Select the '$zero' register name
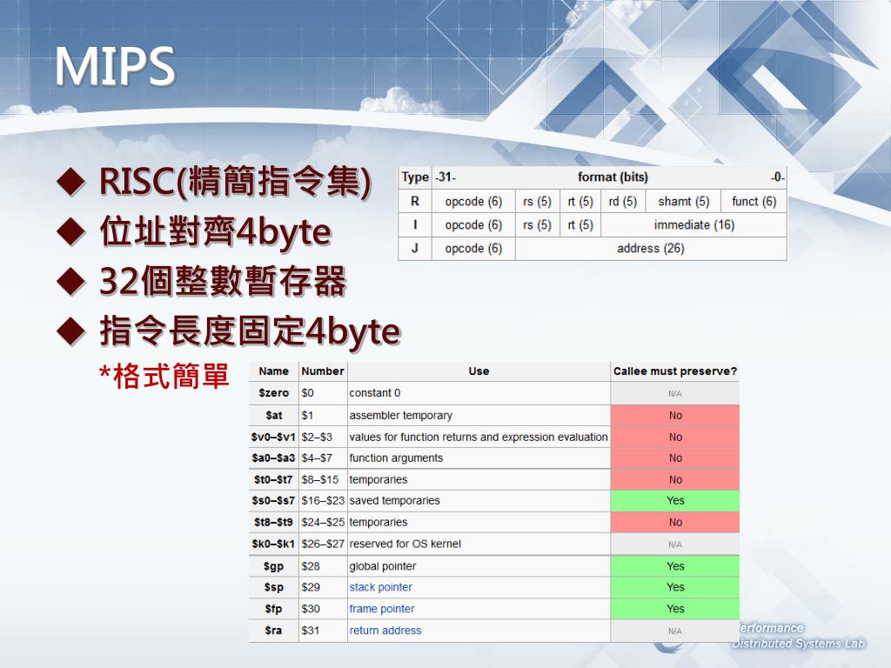 273,393
